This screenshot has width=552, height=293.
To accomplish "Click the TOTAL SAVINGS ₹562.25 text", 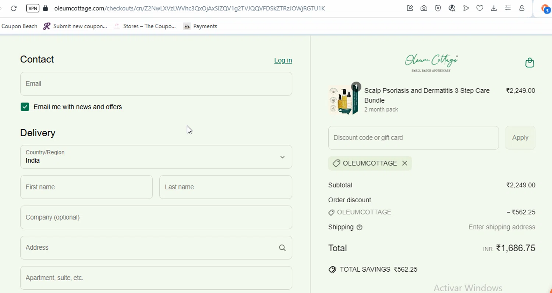I will click(x=379, y=270).
